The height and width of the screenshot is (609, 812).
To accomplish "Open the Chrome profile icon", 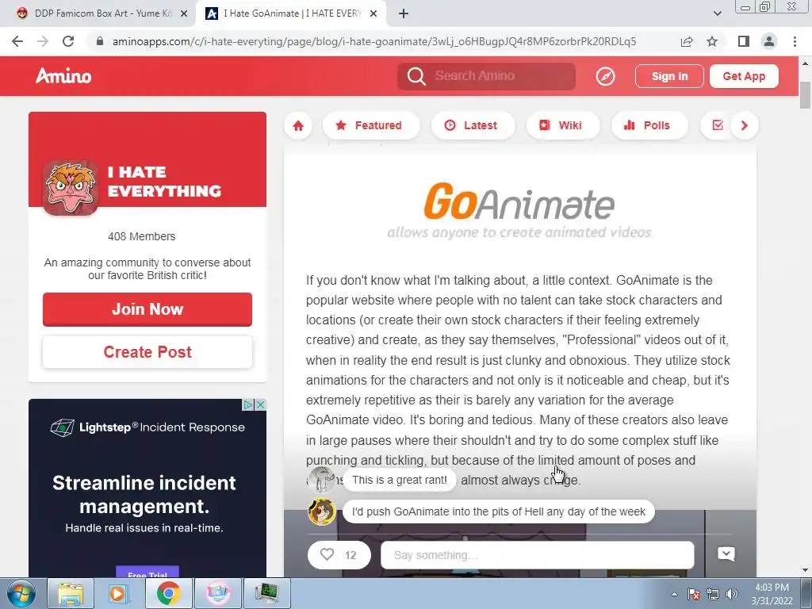I will 769,41.
